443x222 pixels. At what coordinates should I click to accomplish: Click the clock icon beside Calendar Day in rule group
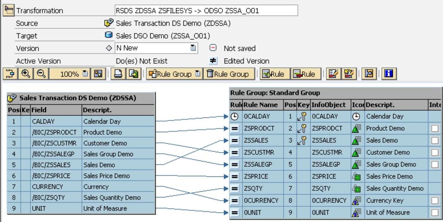click(357, 116)
